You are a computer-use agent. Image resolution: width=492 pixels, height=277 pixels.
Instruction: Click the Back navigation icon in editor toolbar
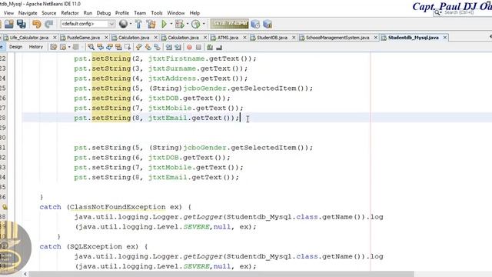[63, 47]
